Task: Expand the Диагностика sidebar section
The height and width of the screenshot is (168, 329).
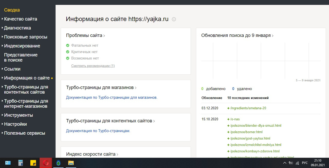Action: click(17, 28)
